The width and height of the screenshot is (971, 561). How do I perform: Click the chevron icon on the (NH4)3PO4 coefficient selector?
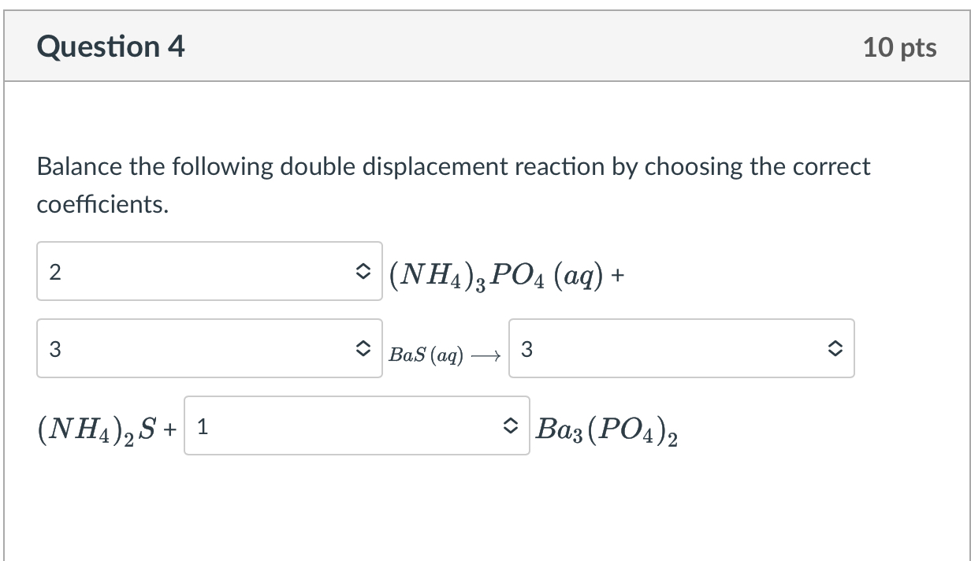(363, 271)
